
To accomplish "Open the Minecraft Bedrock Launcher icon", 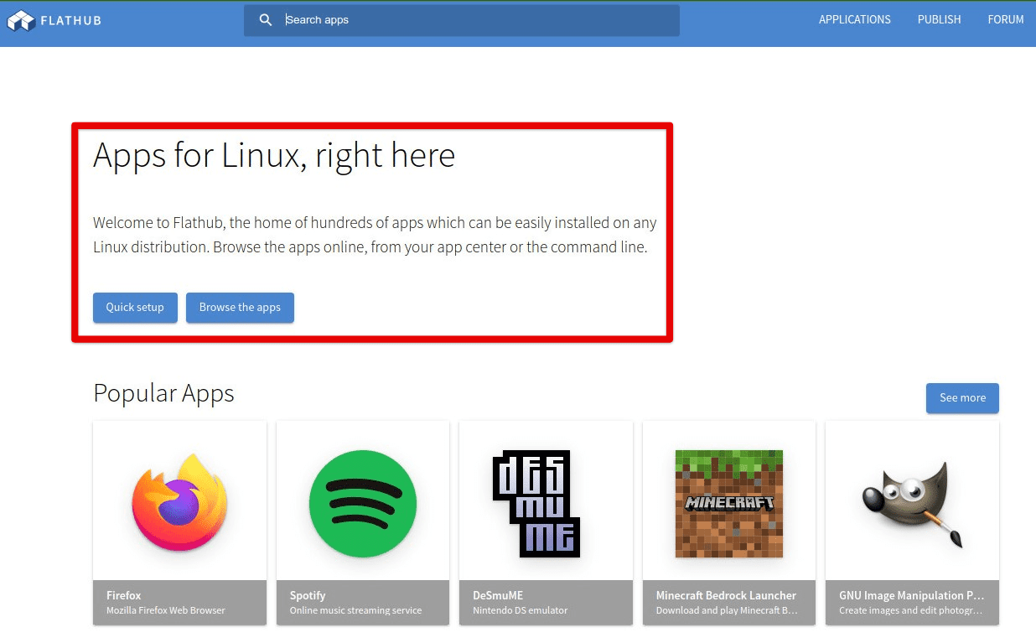I will [728, 503].
